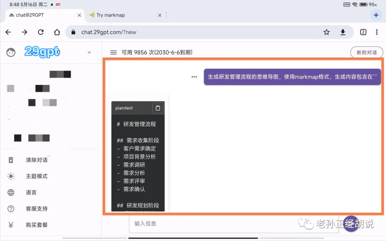Image resolution: width=386 pixels, height=241 pixels.
Task: Click the 客服支持 question mark icon
Action: coord(11,209)
